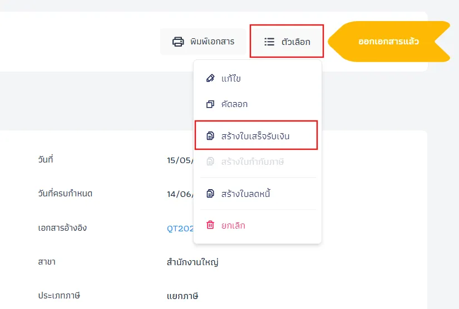
Task: Click the copy icon next to คัดลอก
Action: point(210,104)
